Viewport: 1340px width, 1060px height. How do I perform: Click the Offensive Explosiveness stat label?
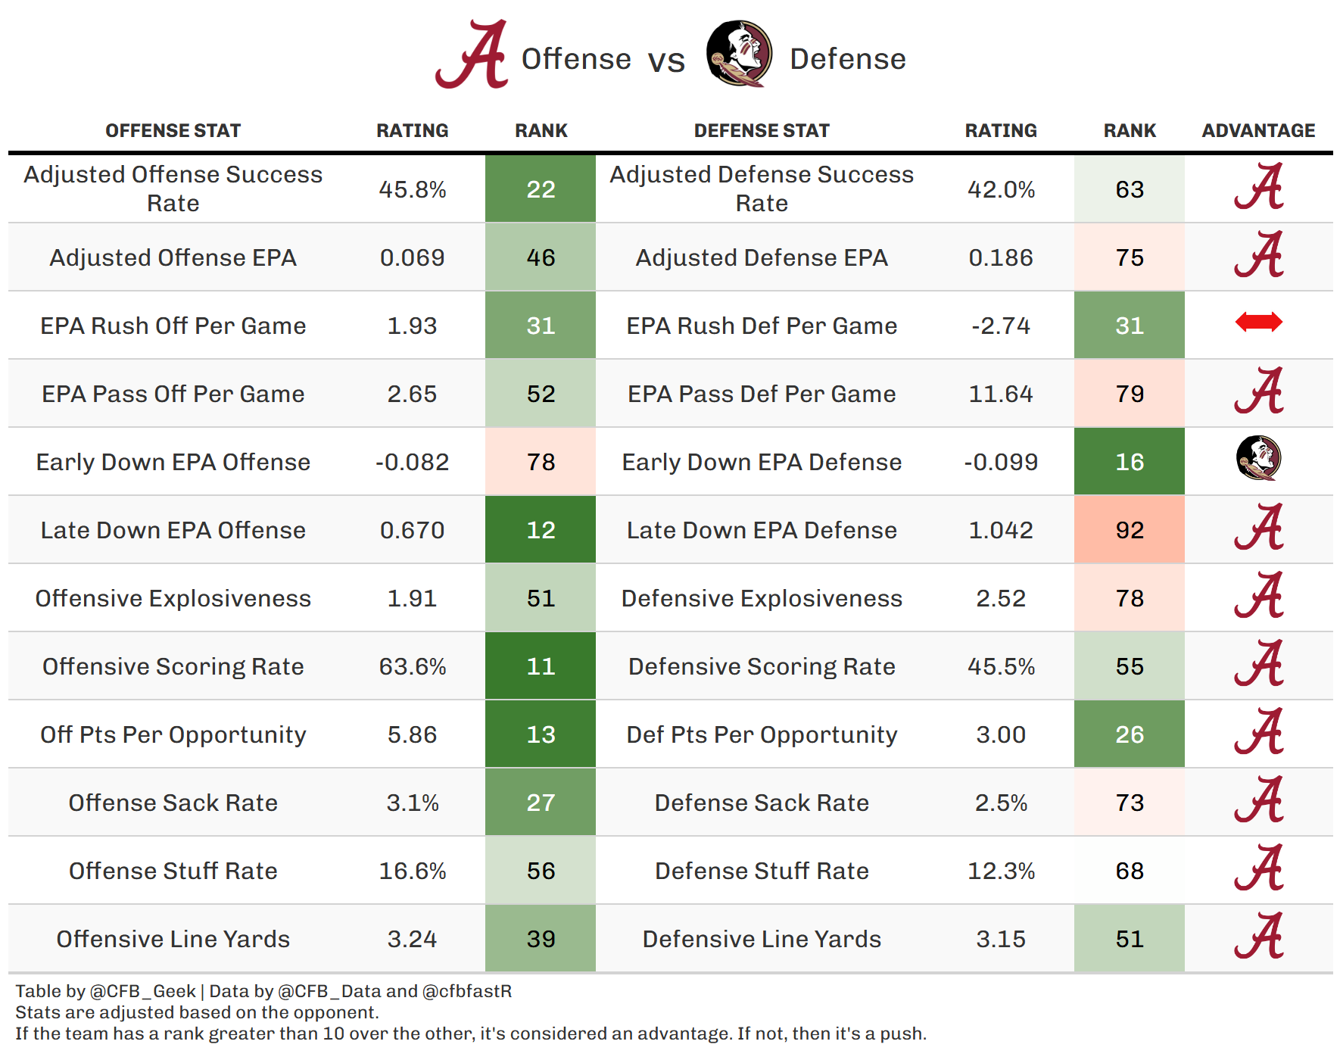[x=173, y=598]
